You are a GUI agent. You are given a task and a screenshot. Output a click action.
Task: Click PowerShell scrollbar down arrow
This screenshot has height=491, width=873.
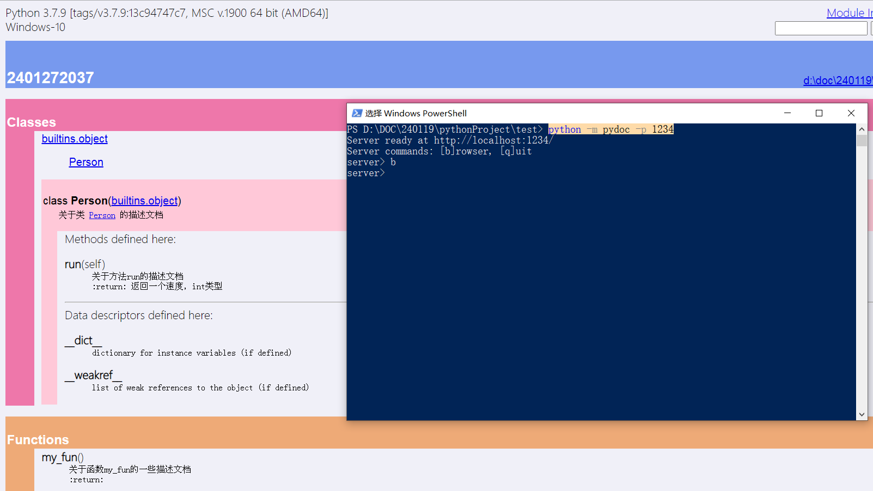click(x=862, y=414)
